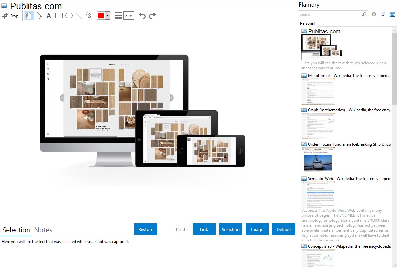397x268 pixels.
Task: Click the "Vastness: The World Wide Web" description text
Action: 345,225
